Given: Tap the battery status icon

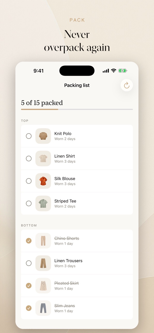Looking at the screenshot, I should click(123, 71).
